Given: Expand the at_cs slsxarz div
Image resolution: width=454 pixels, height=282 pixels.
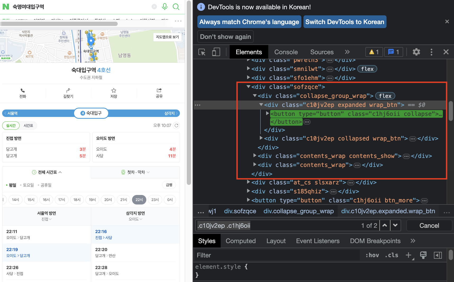Looking at the screenshot, I should click(x=248, y=182).
